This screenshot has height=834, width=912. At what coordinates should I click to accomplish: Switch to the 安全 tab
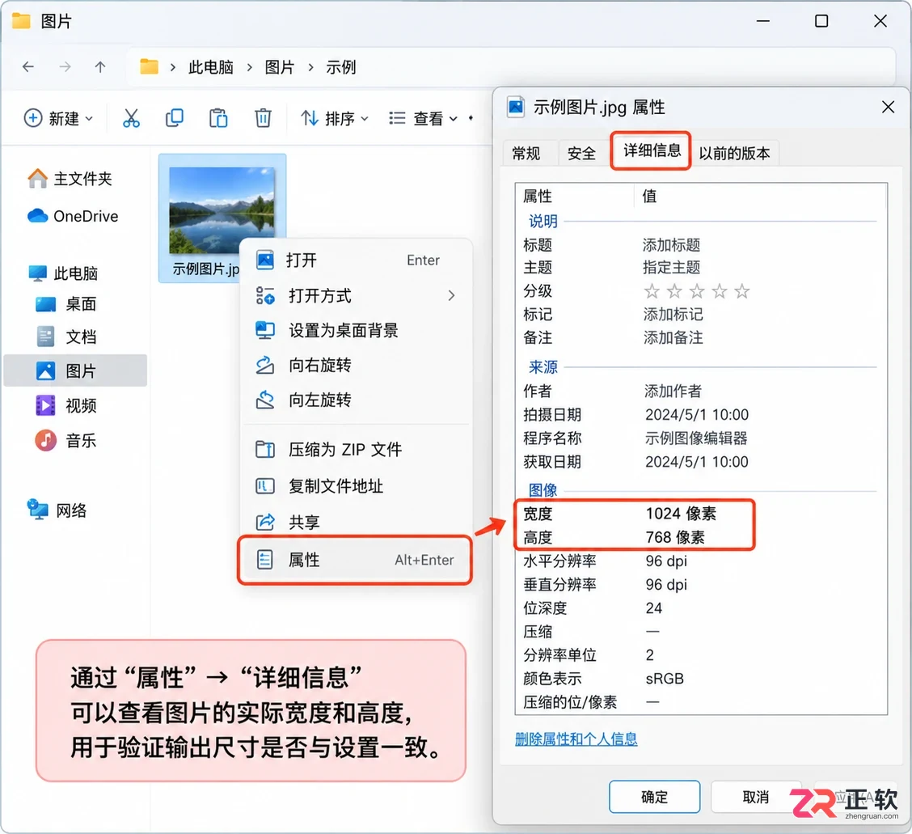581,154
